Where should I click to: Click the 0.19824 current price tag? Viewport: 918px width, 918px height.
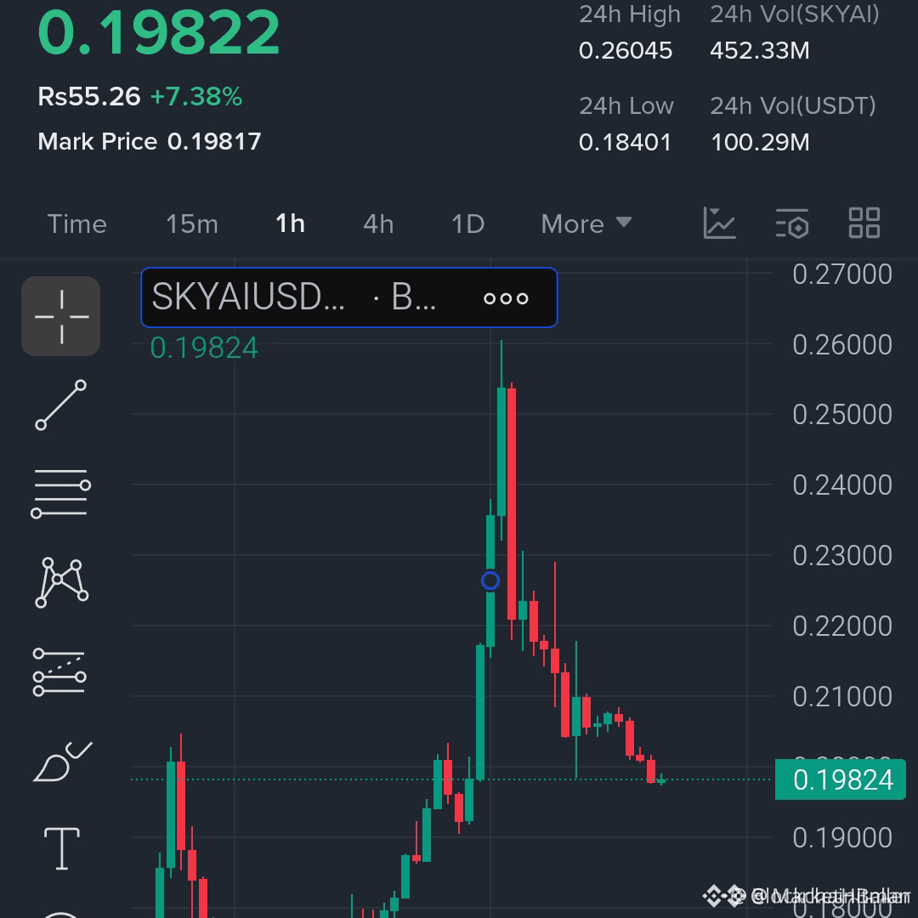click(x=840, y=779)
